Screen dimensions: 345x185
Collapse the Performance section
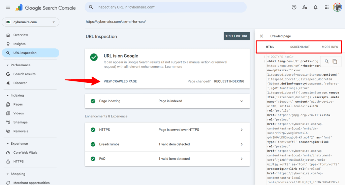click(7, 65)
